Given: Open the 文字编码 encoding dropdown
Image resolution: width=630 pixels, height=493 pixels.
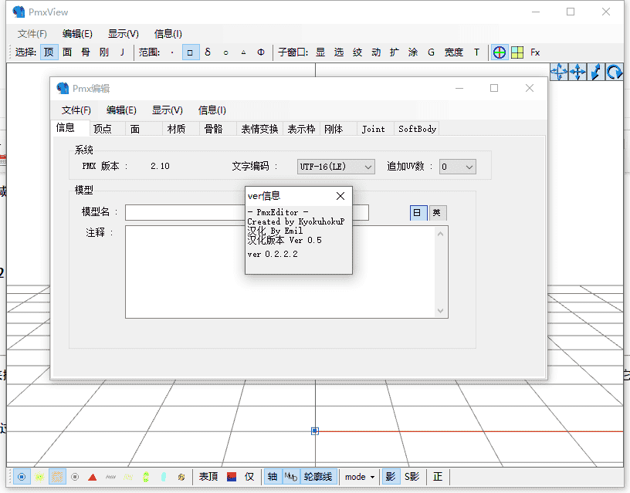Looking at the screenshot, I should coord(336,166).
